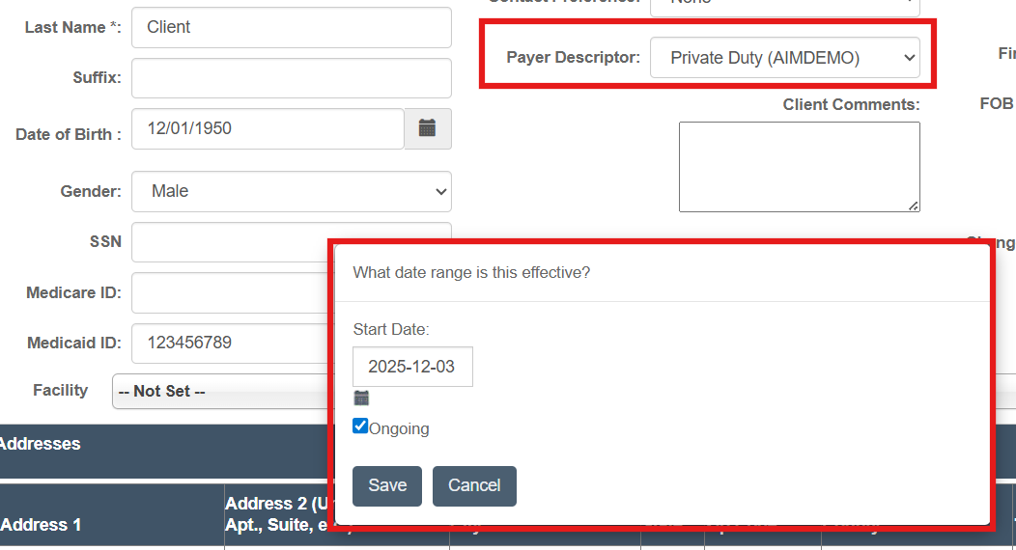The image size is (1016, 550).
Task: Select the SSN input field
Action: [229, 241]
